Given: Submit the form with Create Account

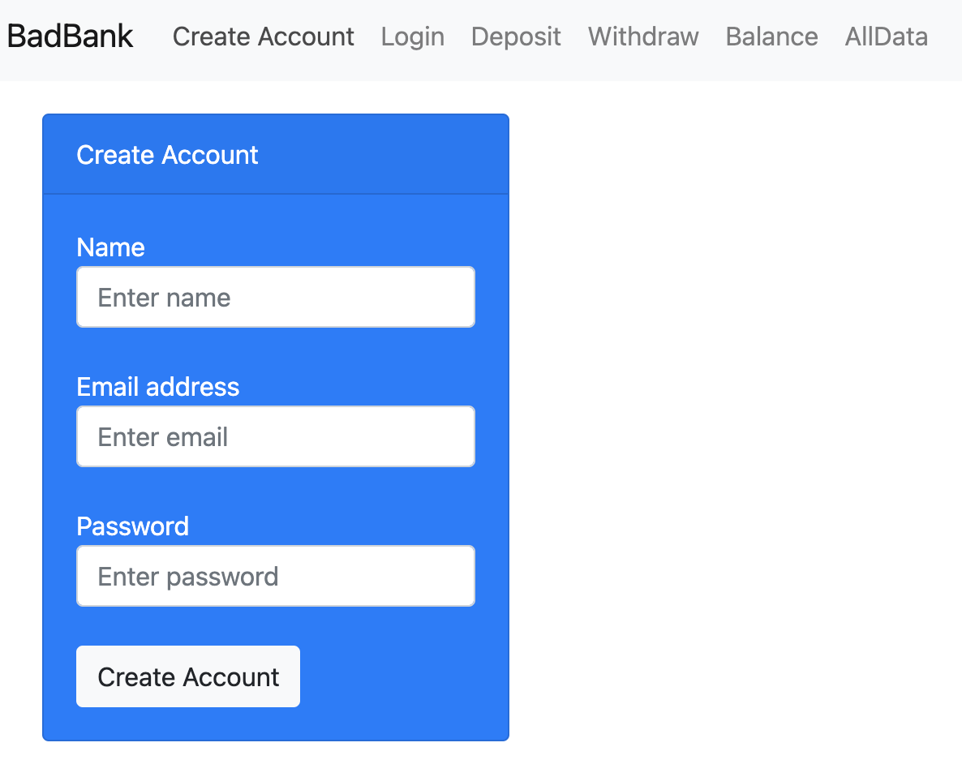Looking at the screenshot, I should 187,676.
